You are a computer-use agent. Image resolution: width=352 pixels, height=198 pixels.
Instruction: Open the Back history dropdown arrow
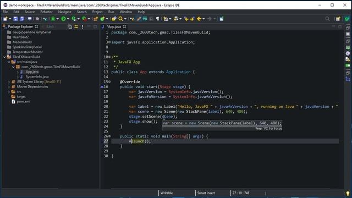[x=204, y=19]
